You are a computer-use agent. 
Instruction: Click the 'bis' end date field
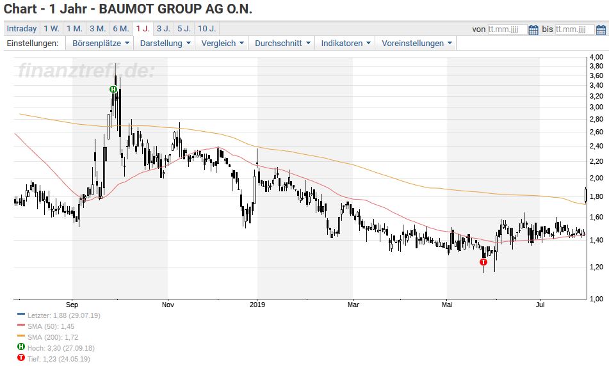pos(574,29)
